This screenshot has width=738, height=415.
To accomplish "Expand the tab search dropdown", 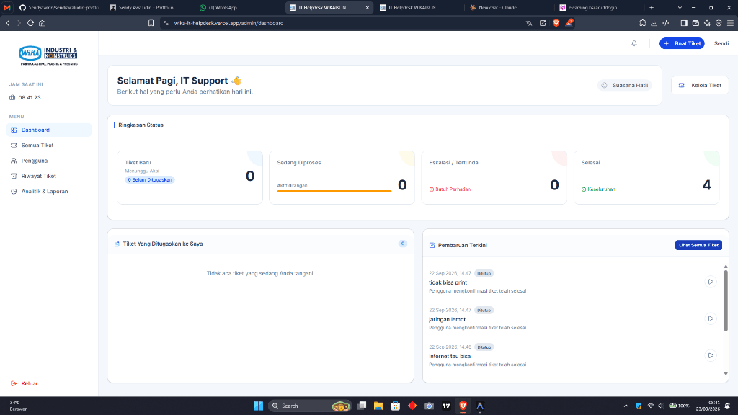I will tap(680, 7).
